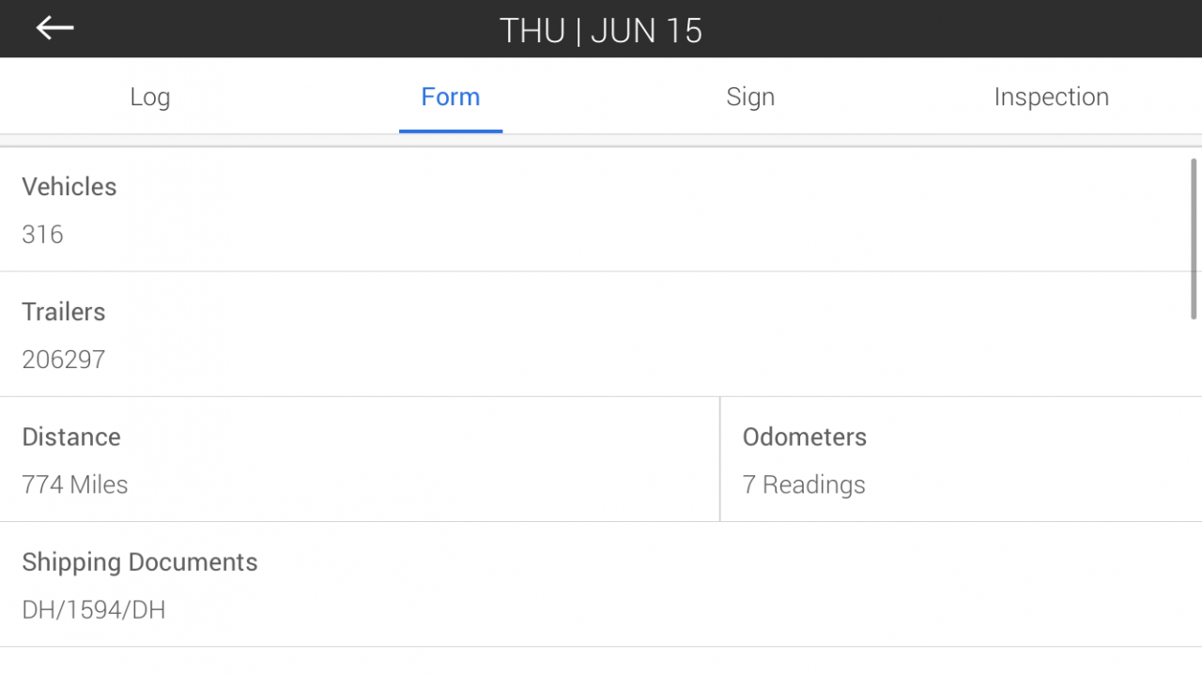Image resolution: width=1202 pixels, height=675 pixels.
Task: Edit trailer number 206297
Action: (x=64, y=360)
